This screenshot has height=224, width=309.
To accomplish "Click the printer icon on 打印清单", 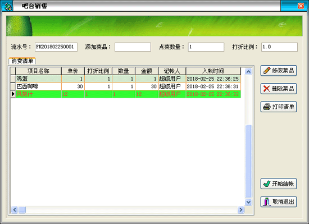I will tap(267, 107).
